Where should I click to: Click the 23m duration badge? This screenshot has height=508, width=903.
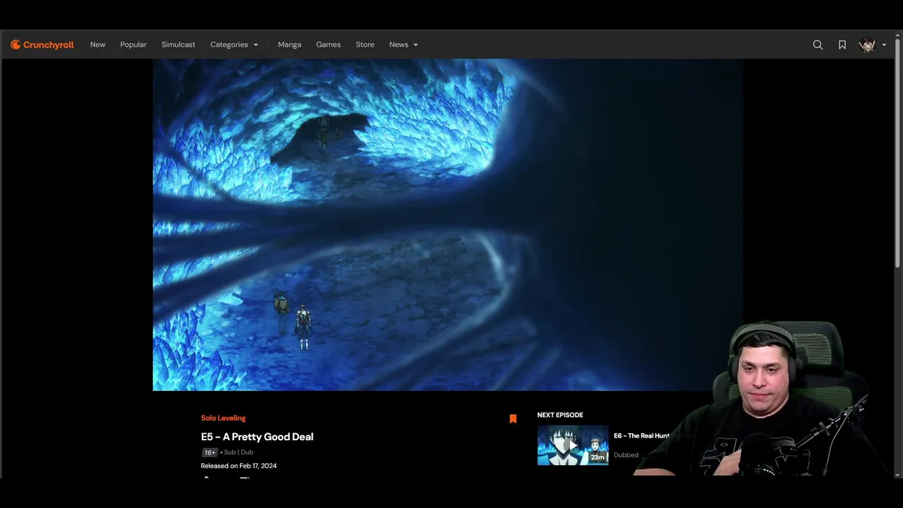pos(598,457)
